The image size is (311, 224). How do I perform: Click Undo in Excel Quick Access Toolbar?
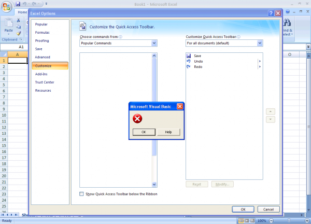point(24,4)
